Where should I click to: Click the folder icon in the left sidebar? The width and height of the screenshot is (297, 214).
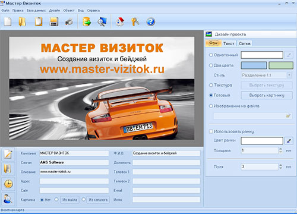point(8,169)
